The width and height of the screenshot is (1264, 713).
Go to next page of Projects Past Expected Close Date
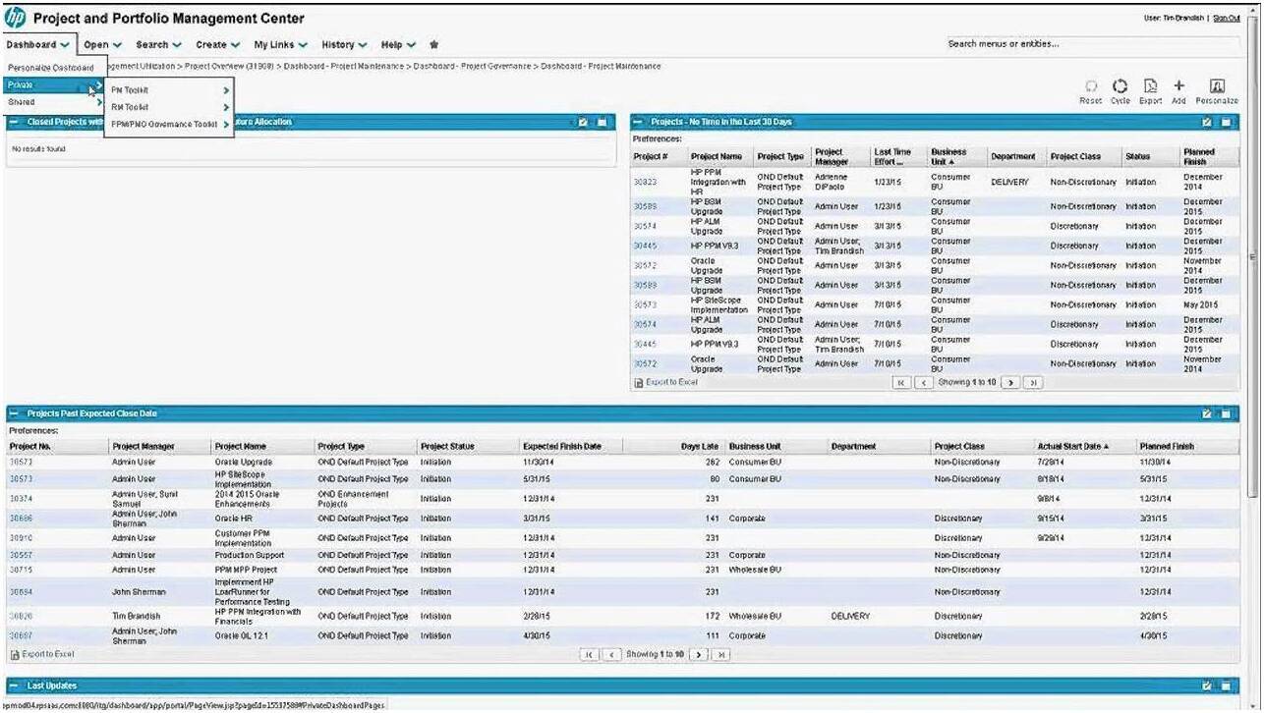click(699, 654)
